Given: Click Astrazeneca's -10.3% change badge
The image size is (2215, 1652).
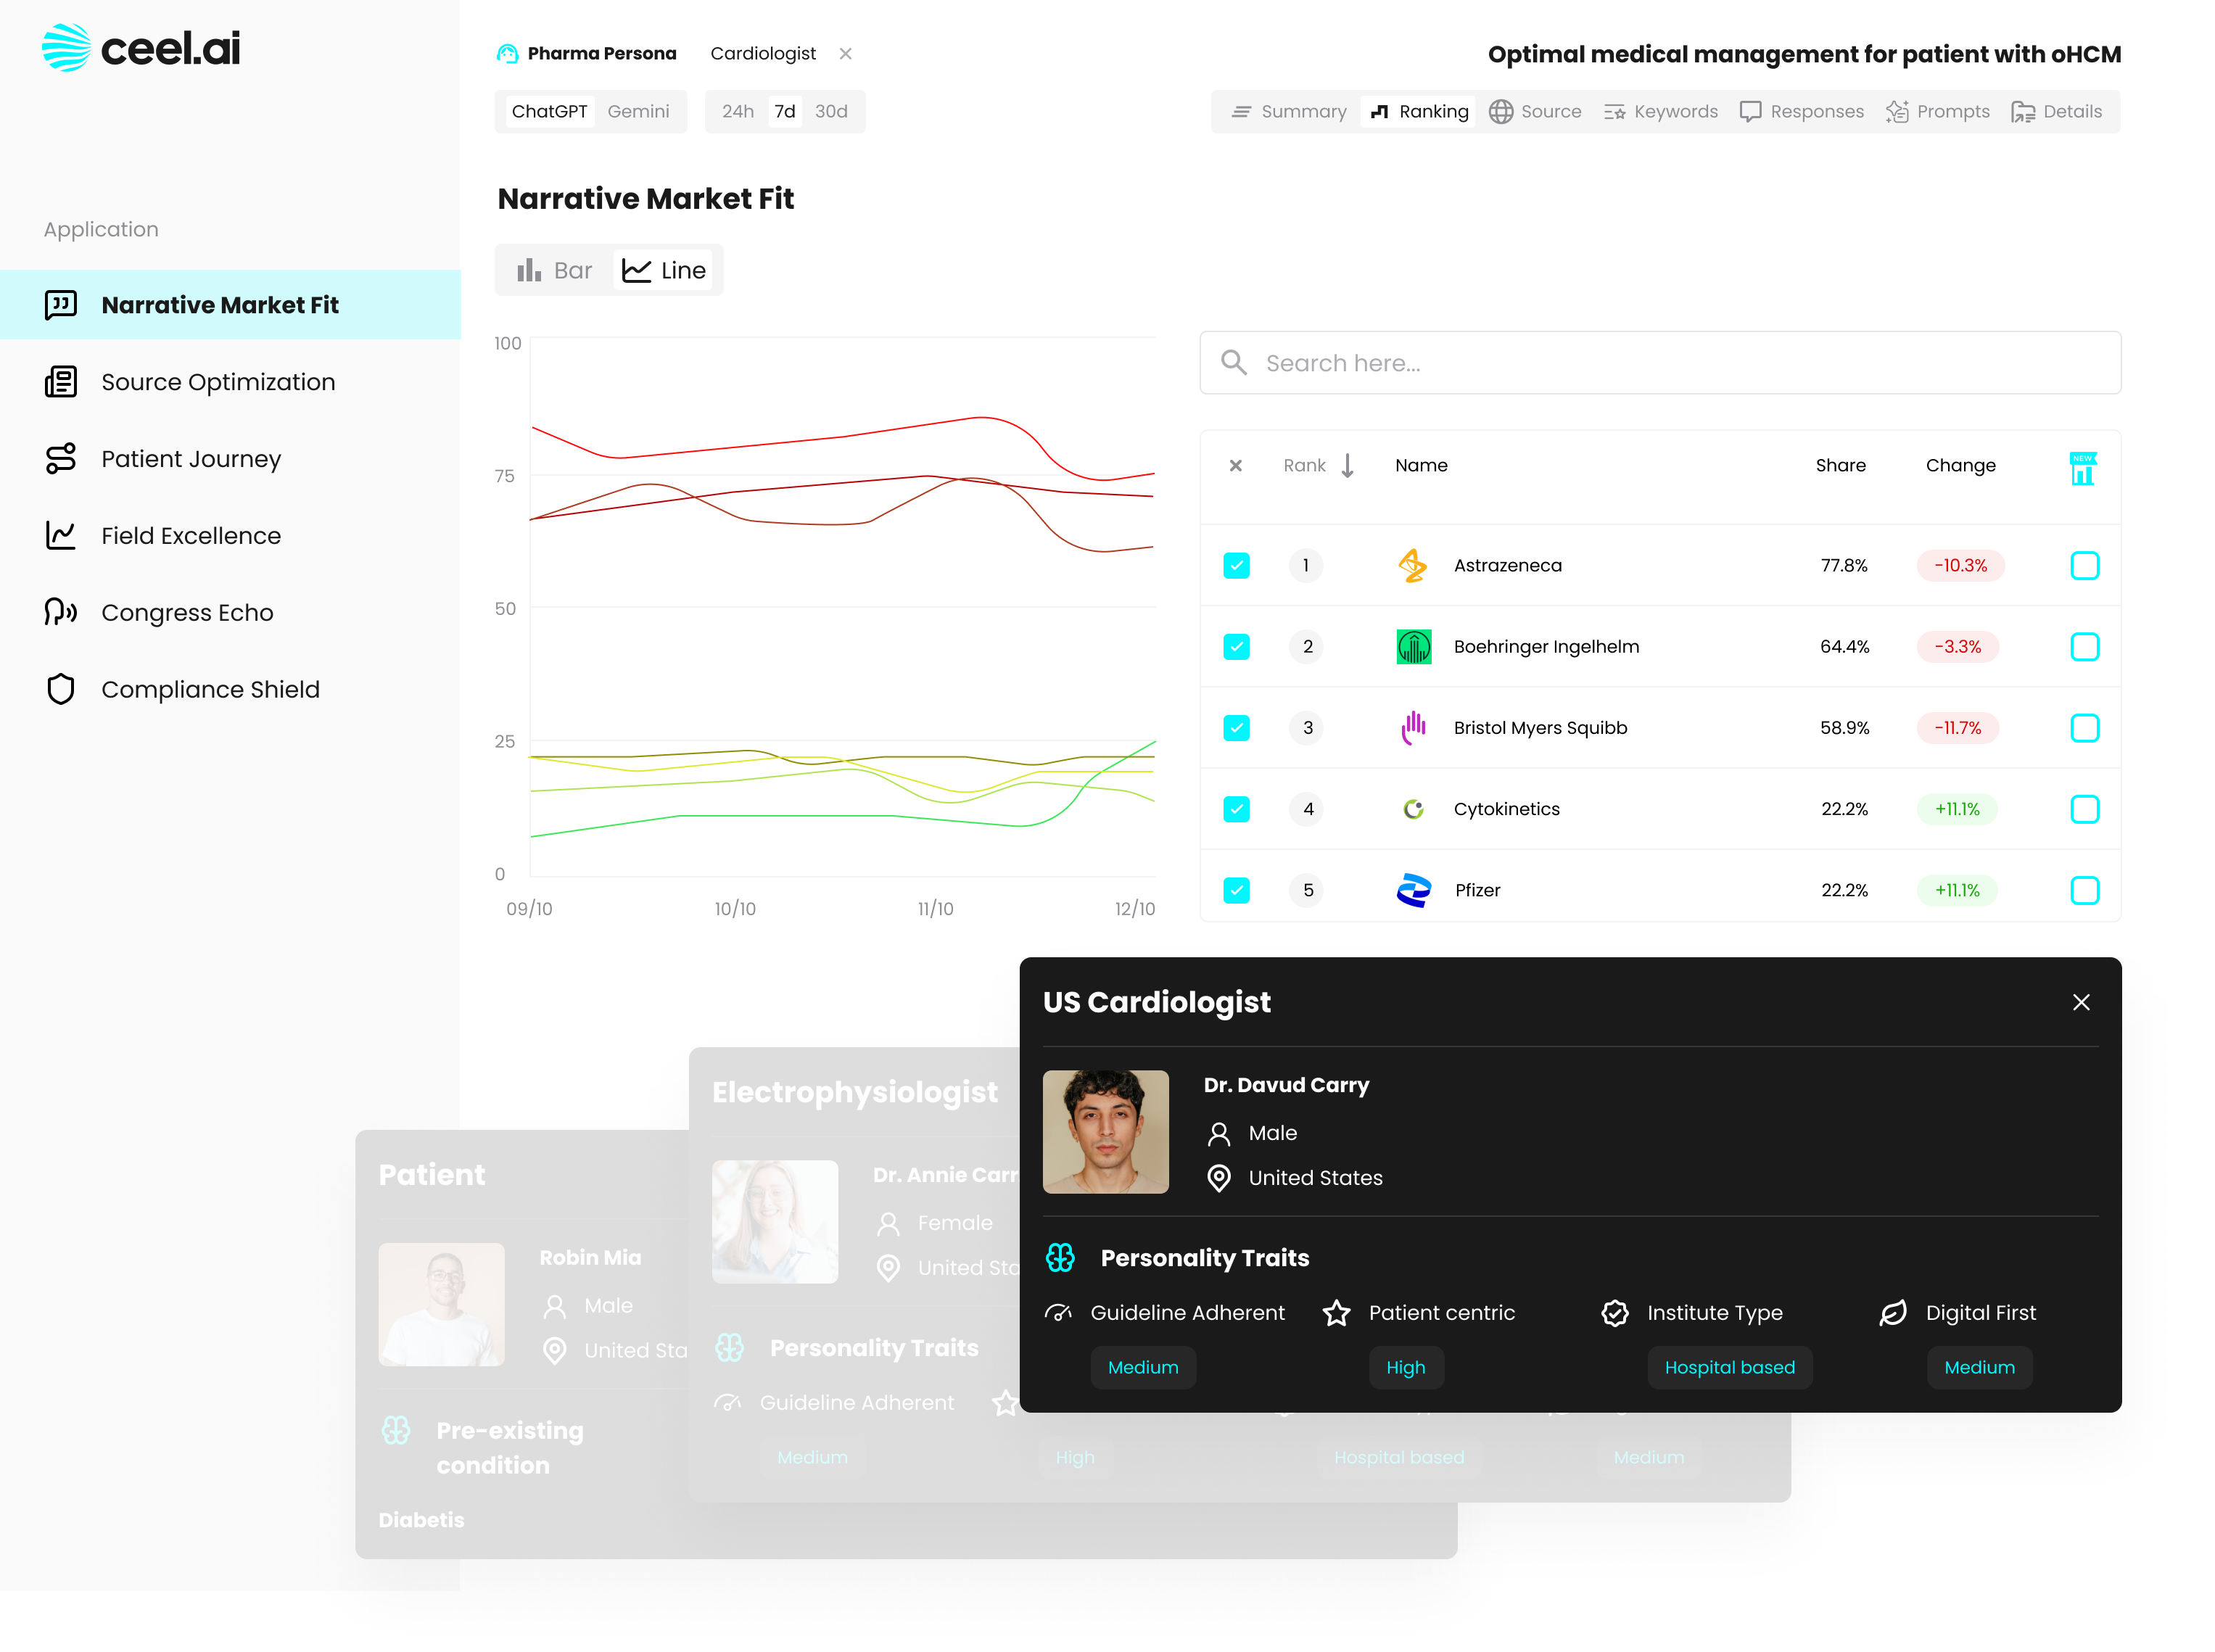Looking at the screenshot, I should click(1960, 565).
